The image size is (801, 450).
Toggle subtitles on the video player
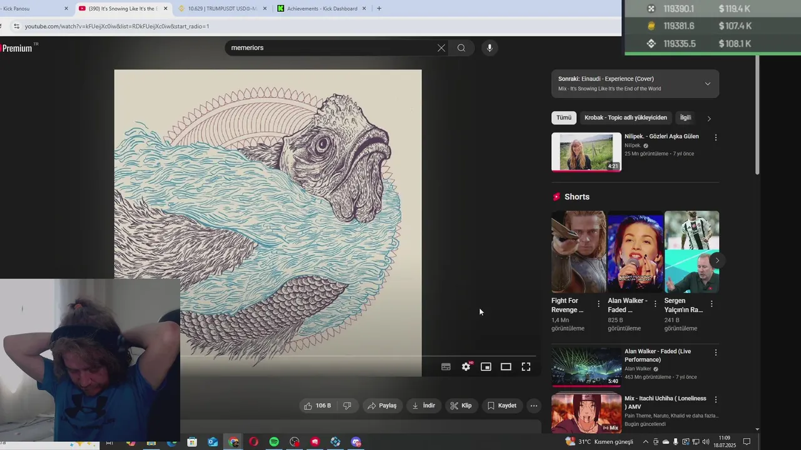coord(446,367)
